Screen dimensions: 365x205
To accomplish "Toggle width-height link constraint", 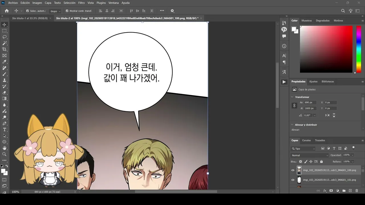I will pos(294,105).
